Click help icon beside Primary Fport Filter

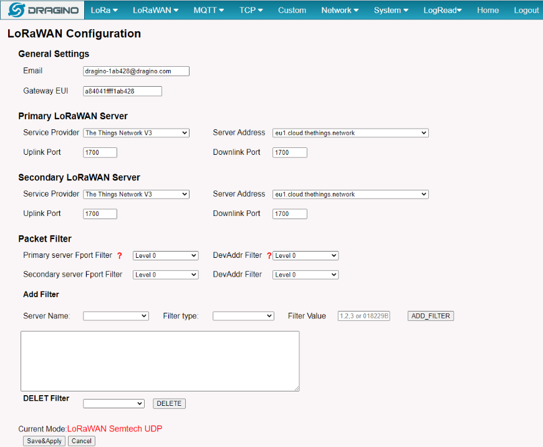120,255
